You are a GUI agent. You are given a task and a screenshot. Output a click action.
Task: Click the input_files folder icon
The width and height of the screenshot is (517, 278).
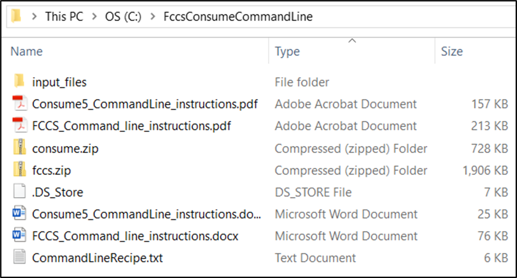tap(19, 82)
